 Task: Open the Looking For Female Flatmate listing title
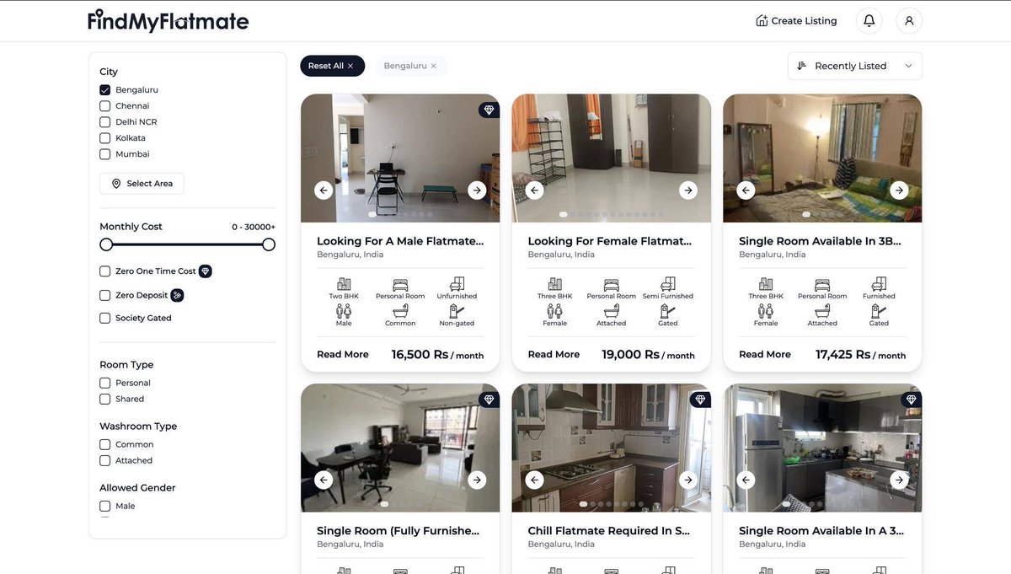click(610, 241)
